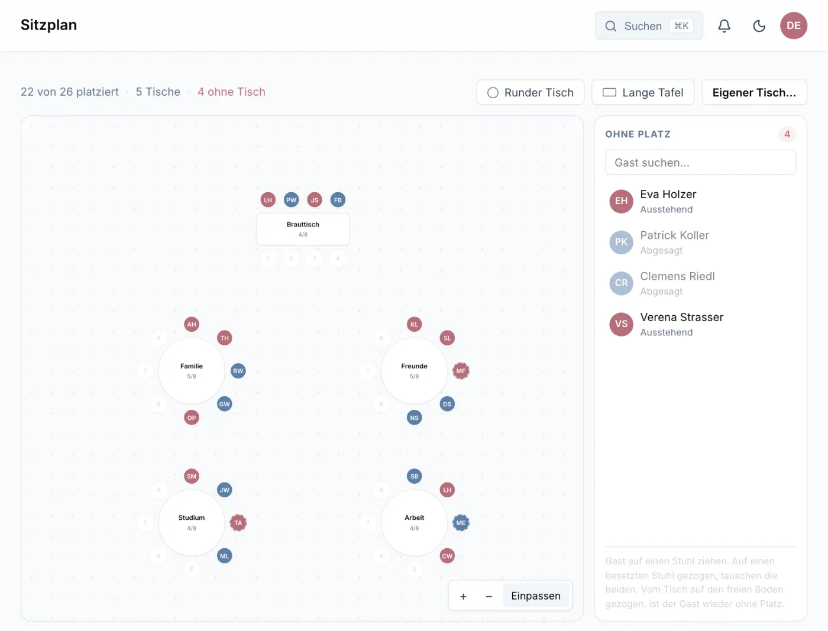Screen dimensions: 828x631
Task: Select the Familie round table
Action: point(192,371)
